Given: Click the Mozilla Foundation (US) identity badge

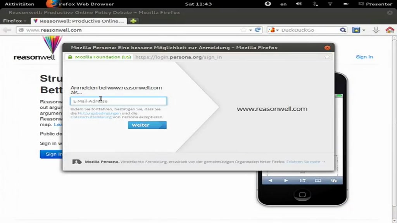Looking at the screenshot, I should tap(100, 57).
